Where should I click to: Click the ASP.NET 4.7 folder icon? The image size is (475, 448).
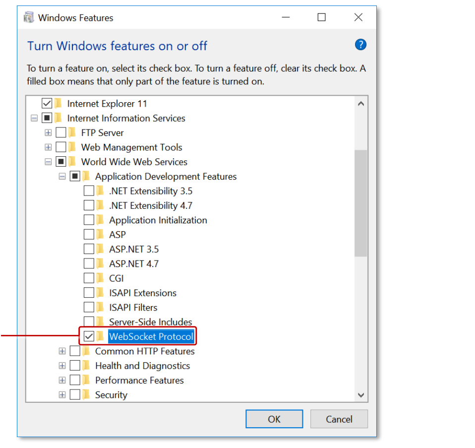[100, 263]
